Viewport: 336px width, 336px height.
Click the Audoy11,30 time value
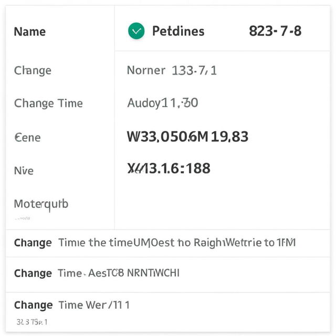[163, 103]
